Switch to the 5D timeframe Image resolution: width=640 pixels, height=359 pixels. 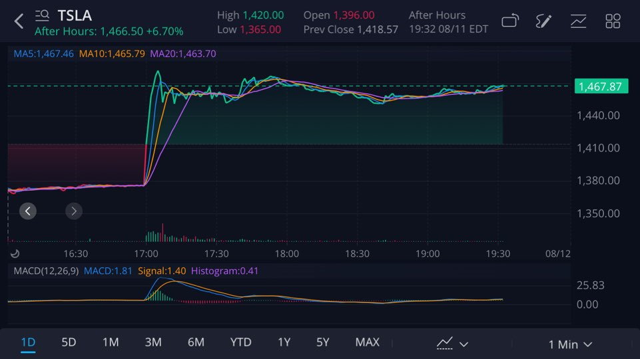69,342
